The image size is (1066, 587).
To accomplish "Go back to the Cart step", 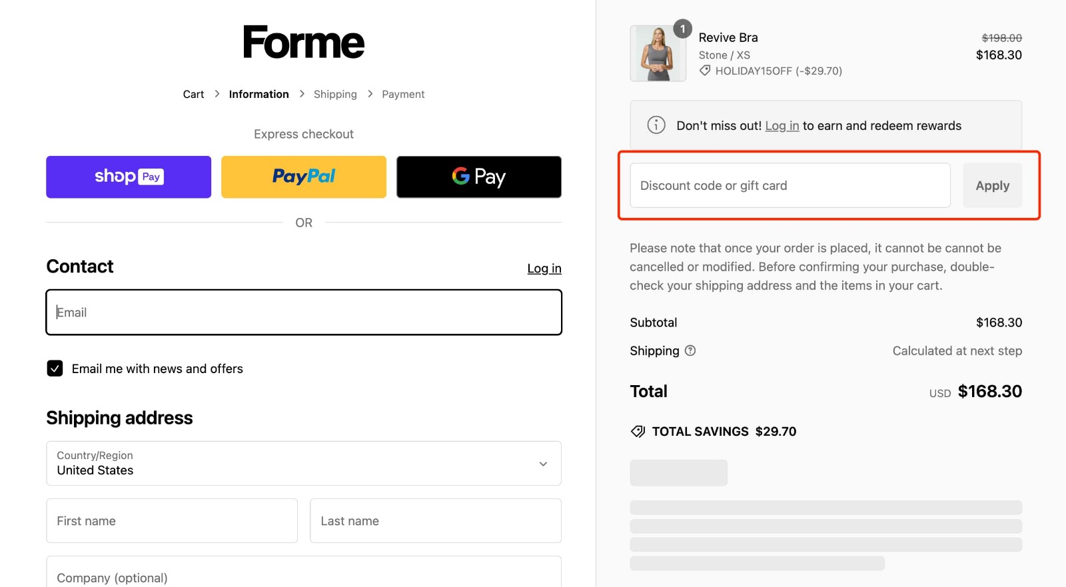I will pos(193,94).
